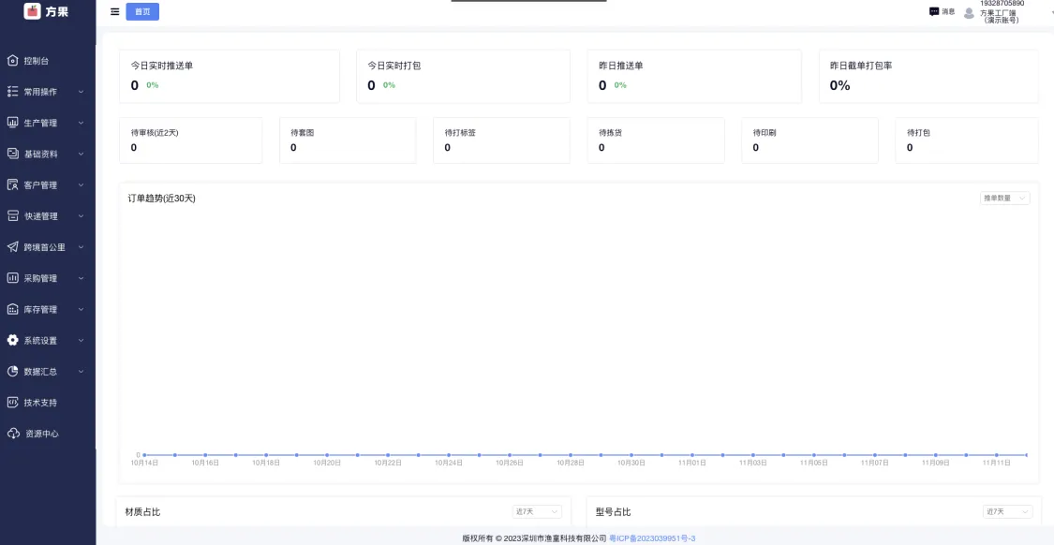Click the 系统设置 gear icon
The height and width of the screenshot is (545, 1054).
pyautogui.click(x=12, y=340)
